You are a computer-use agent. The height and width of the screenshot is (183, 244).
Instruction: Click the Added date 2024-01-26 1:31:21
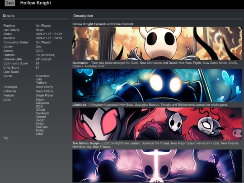click(49, 34)
